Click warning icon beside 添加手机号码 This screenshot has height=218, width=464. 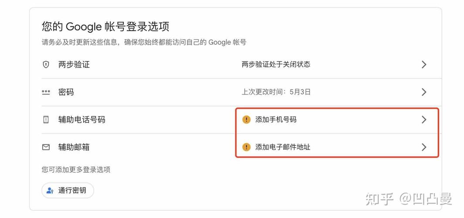click(x=246, y=119)
